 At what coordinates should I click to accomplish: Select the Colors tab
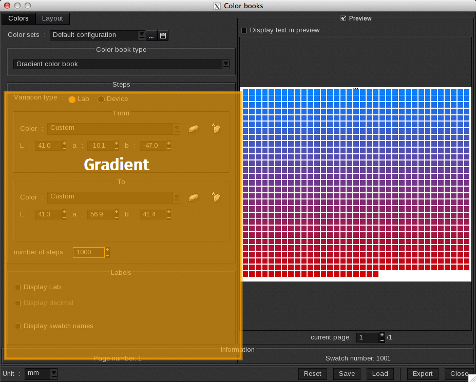(18, 18)
